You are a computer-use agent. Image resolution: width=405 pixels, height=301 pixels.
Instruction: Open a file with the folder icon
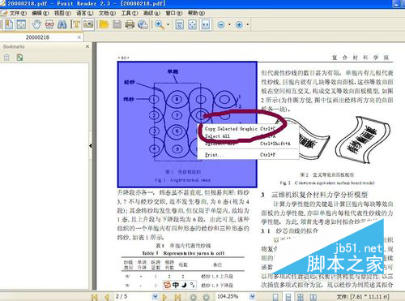[x=104, y=24]
